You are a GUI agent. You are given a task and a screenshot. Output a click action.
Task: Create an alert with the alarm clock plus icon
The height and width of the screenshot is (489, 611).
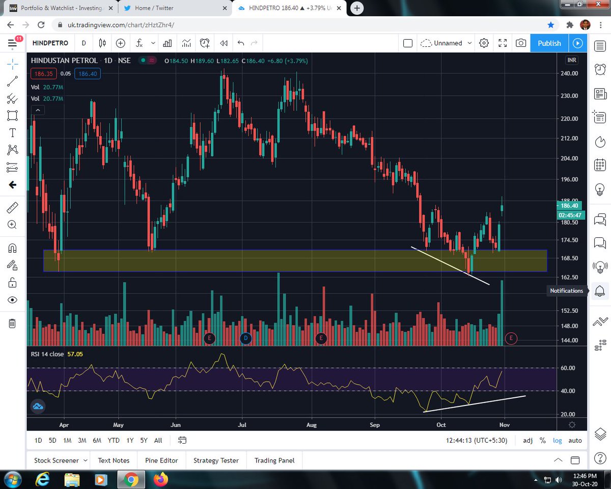205,43
